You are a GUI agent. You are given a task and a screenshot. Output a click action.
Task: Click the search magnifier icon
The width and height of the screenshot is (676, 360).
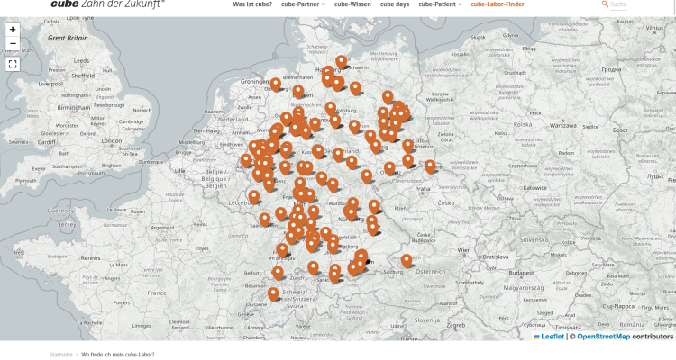tap(605, 4)
